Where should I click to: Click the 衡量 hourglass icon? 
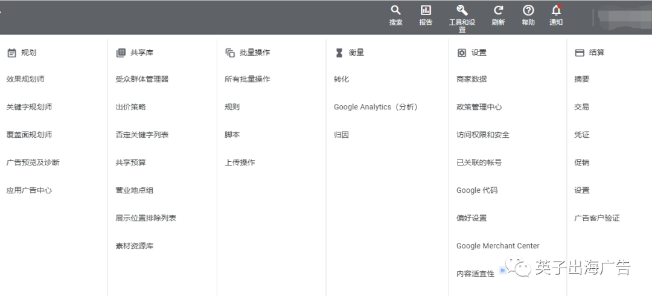[339, 53]
